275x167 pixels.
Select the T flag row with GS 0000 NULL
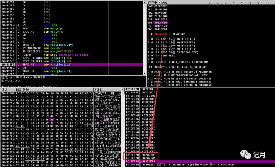161,56
